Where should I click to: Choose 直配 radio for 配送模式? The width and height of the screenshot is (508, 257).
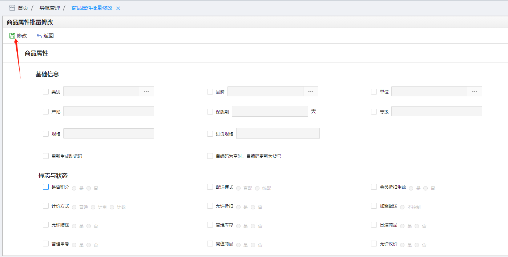coord(238,188)
